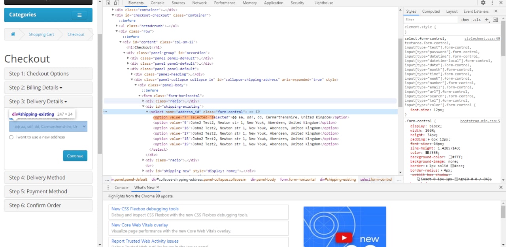Viewport: 506px width, 247px height.
Task: Click the New Style Rule plus icon
Action: 487,20
